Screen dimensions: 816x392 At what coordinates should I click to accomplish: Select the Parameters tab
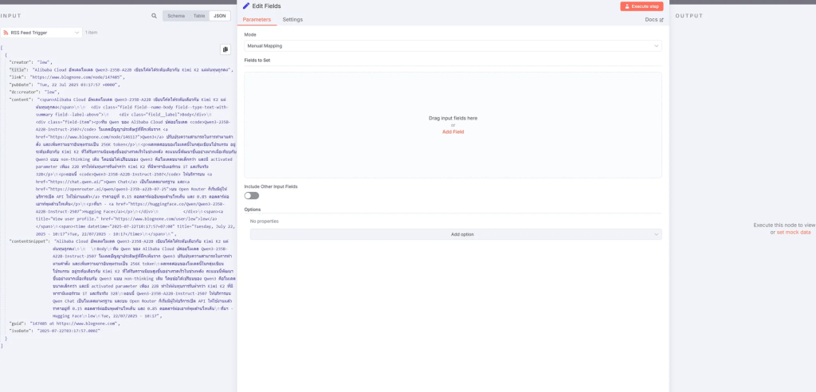(x=257, y=19)
